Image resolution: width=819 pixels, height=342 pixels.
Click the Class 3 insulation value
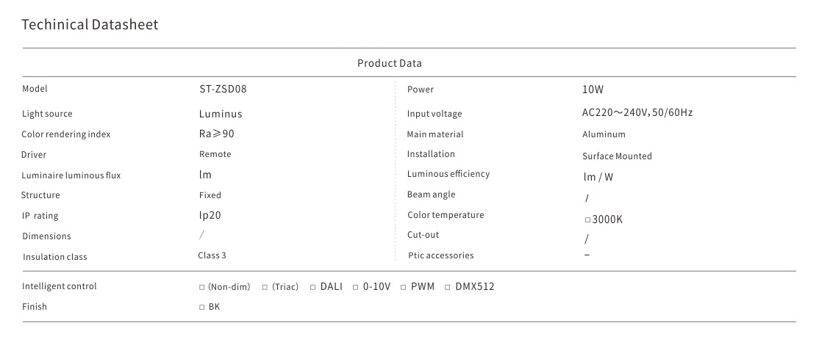212,255
